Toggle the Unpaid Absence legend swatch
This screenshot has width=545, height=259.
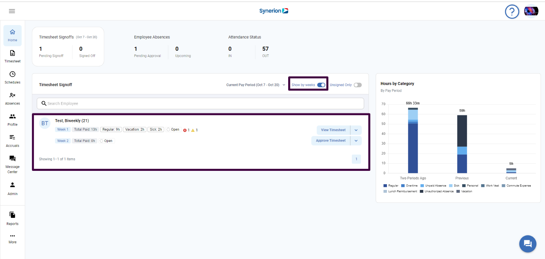[422, 186]
